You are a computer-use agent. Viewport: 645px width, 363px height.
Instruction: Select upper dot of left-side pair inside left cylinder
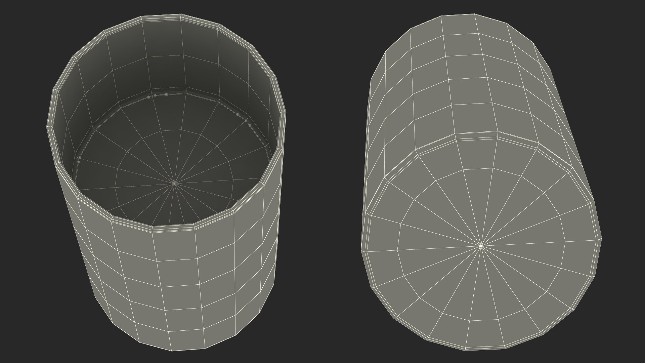click(x=79, y=158)
